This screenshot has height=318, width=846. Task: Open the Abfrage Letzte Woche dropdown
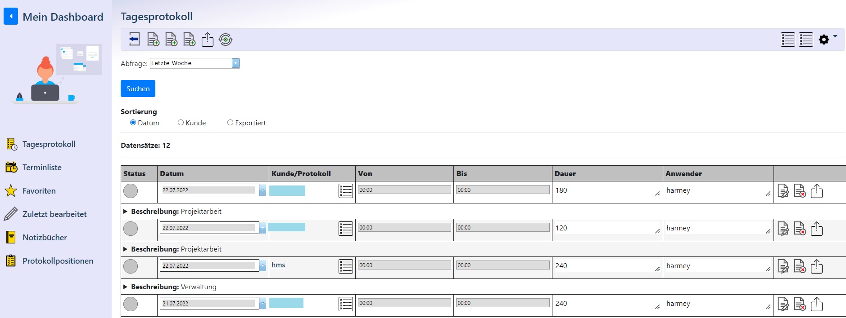[235, 63]
